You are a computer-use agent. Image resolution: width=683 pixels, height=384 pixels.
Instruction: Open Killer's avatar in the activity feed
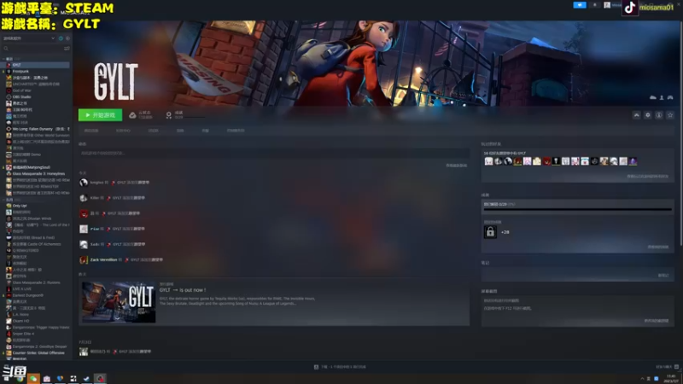(84, 198)
